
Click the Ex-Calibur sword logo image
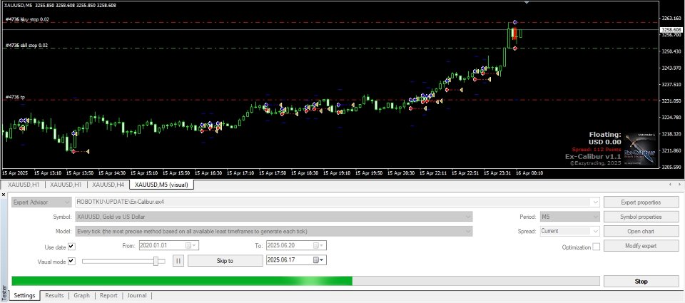tap(640, 149)
